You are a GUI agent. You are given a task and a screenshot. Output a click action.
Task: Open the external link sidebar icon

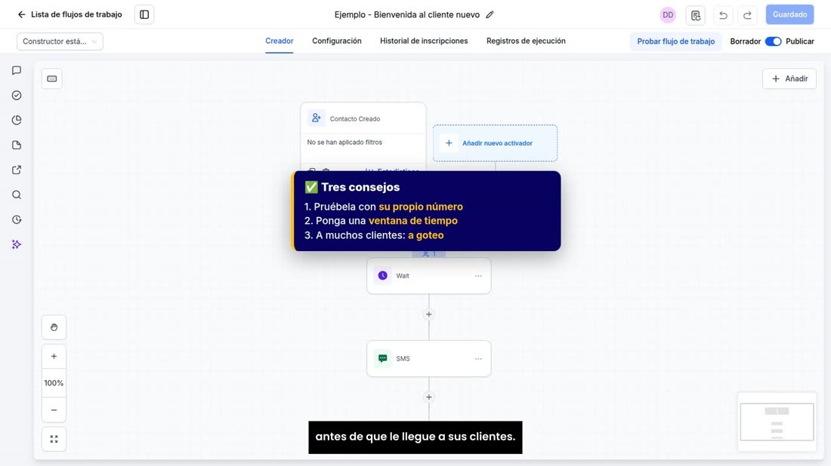coord(17,170)
